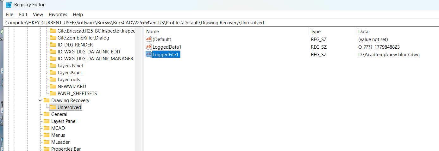Click the string icon of LoggedFile1

(x=149, y=54)
